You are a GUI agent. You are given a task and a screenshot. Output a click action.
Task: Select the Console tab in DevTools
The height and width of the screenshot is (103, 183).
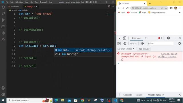click(136, 38)
